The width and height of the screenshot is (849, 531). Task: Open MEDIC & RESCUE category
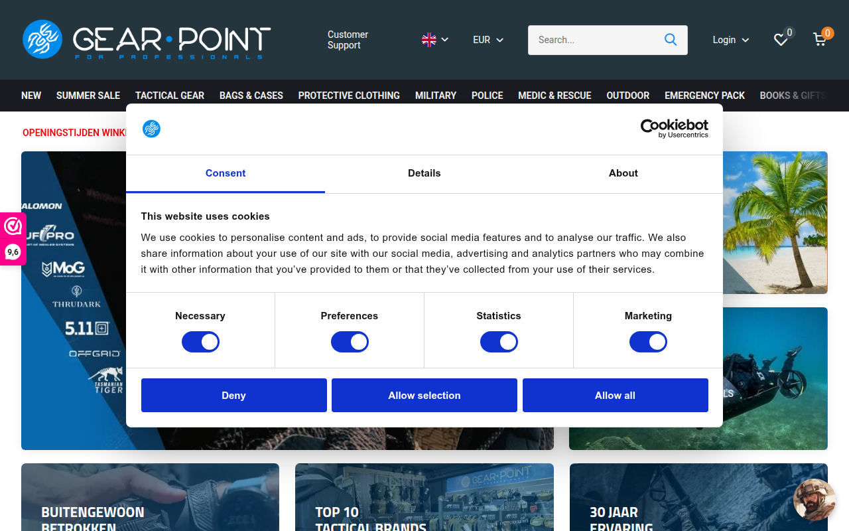coord(555,96)
